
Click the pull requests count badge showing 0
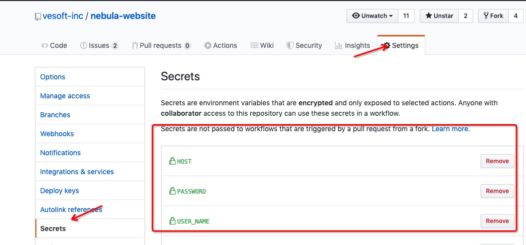[187, 45]
